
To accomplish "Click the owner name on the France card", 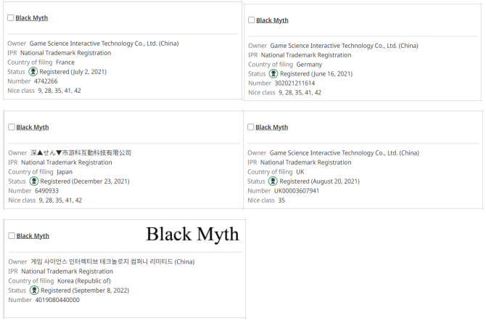I will click(x=104, y=44).
